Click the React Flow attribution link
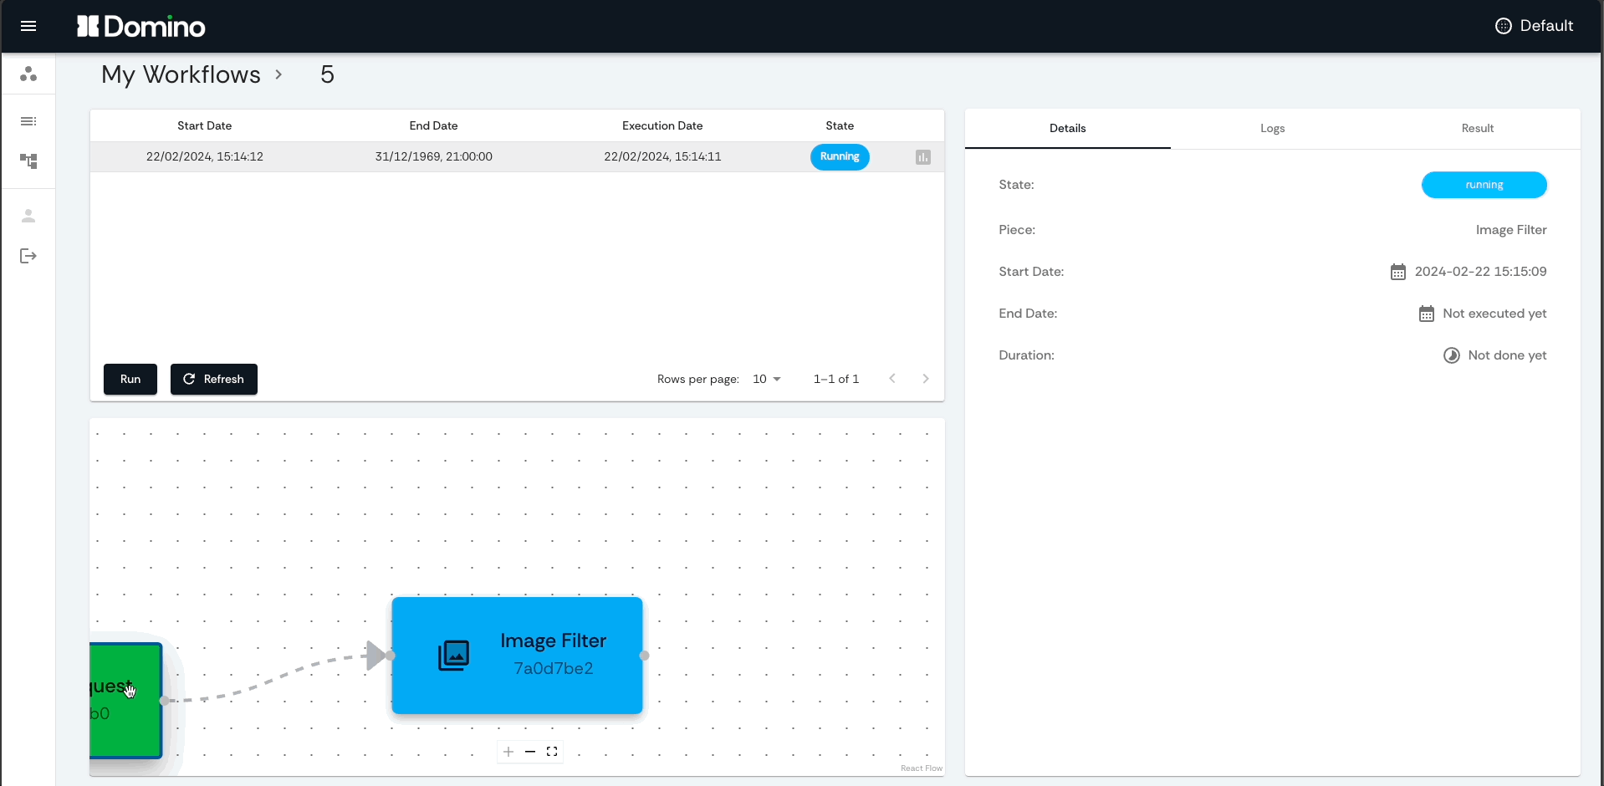The height and width of the screenshot is (786, 1604). (922, 768)
